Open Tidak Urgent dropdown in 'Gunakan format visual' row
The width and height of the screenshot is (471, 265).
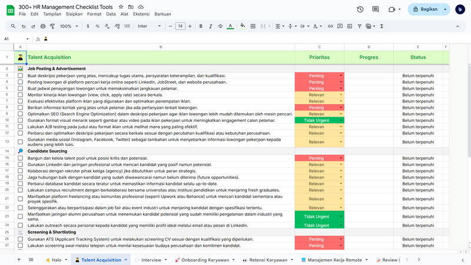pos(341,120)
